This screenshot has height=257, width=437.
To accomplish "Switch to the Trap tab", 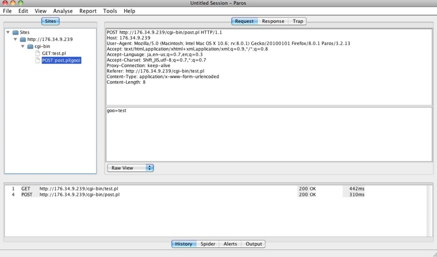I will [298, 21].
